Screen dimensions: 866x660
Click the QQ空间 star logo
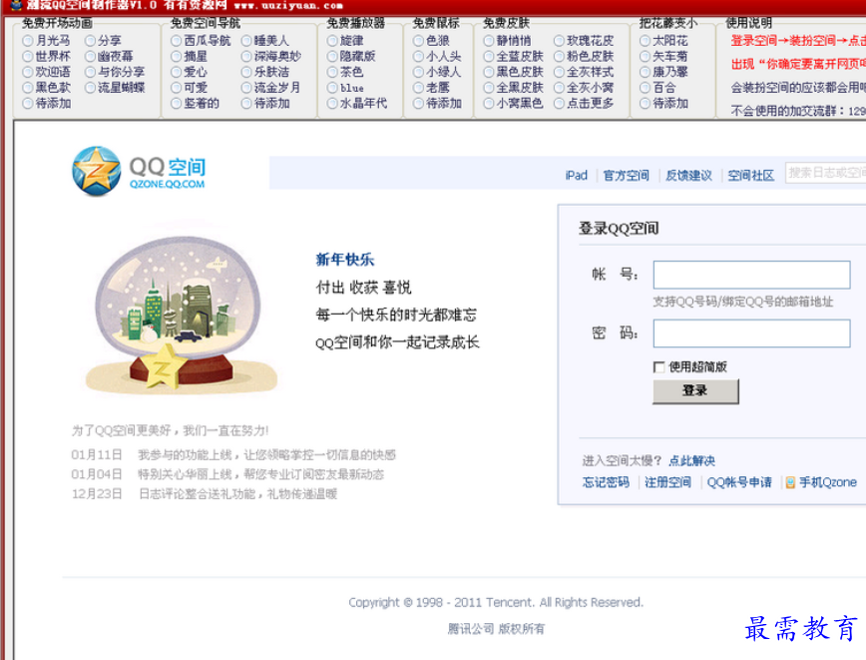(x=96, y=172)
